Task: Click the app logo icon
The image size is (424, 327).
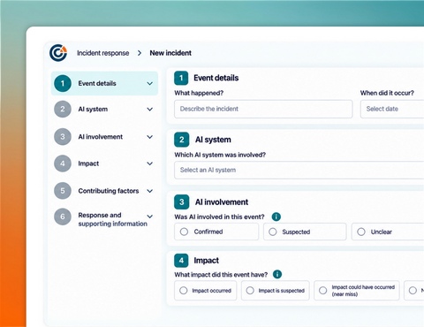Action: 58,53
